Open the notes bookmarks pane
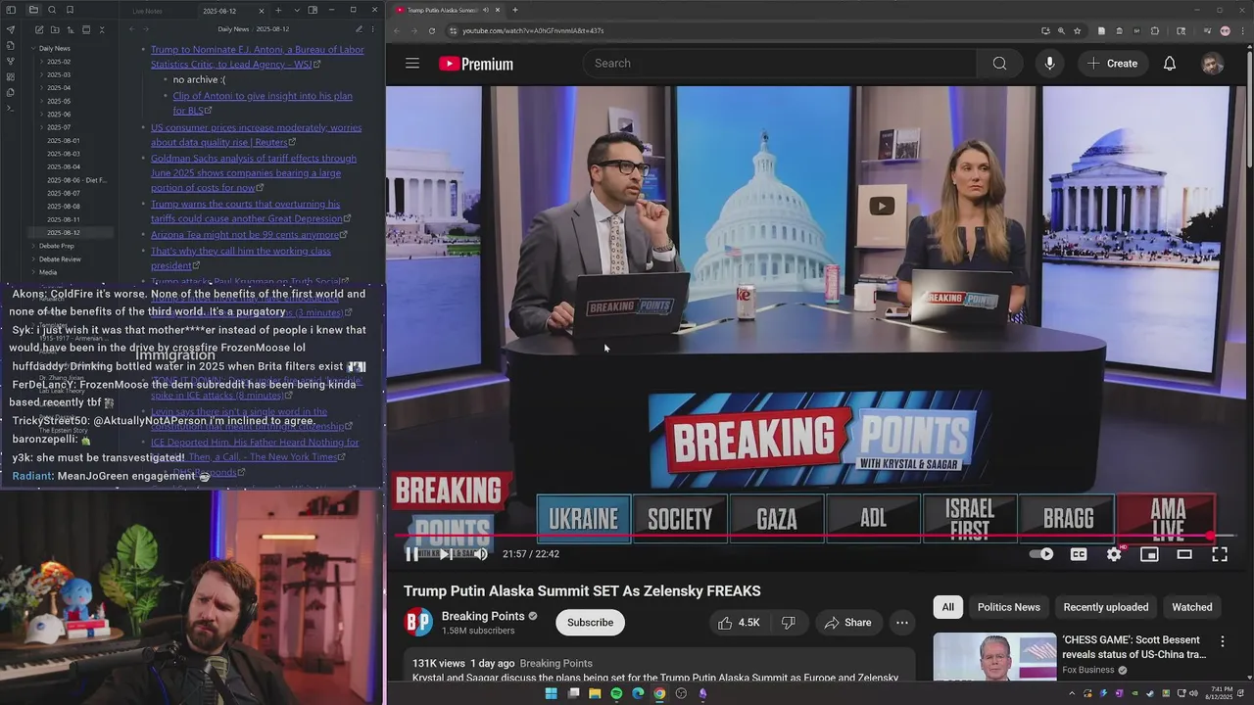 (x=71, y=10)
